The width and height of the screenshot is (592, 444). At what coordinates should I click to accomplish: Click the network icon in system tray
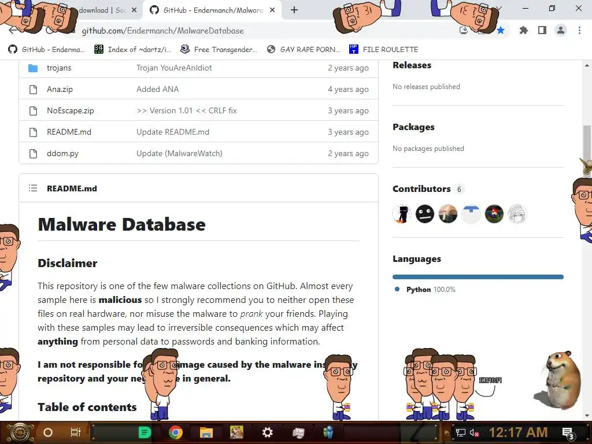[461, 432]
